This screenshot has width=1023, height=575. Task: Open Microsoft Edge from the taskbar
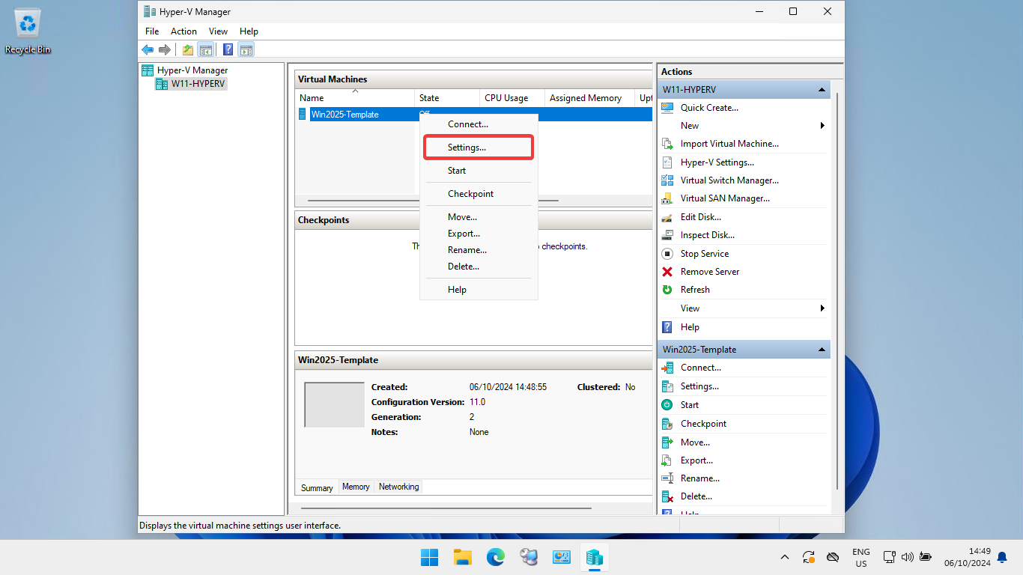tap(495, 557)
